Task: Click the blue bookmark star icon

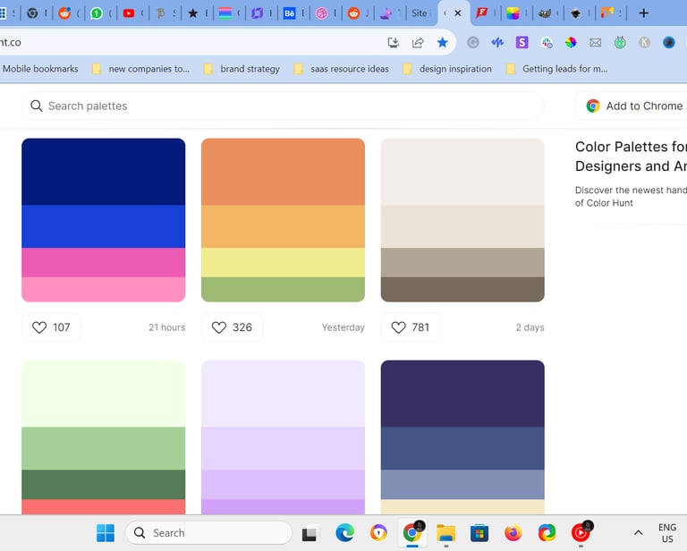Action: (442, 42)
